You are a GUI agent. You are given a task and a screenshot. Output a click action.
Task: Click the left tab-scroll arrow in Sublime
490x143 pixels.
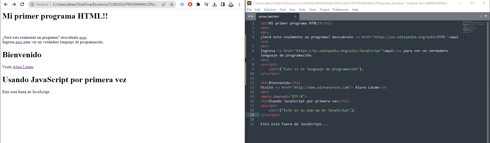coord(249,16)
